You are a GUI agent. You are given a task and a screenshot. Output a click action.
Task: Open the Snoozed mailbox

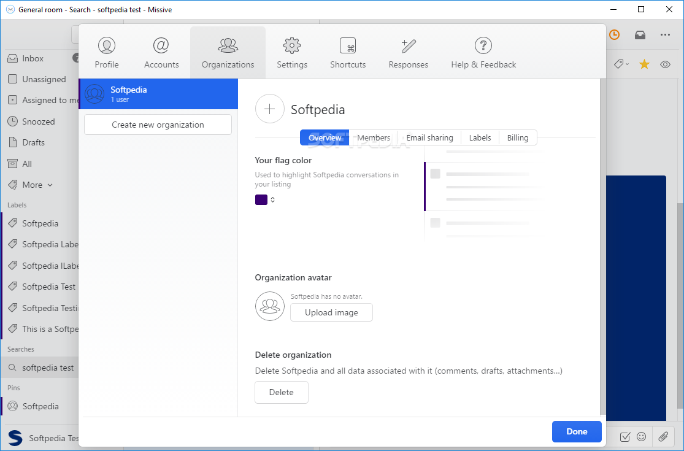[40, 121]
